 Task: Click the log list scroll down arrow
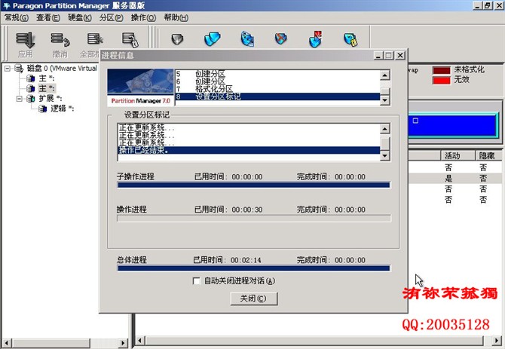tap(385, 156)
